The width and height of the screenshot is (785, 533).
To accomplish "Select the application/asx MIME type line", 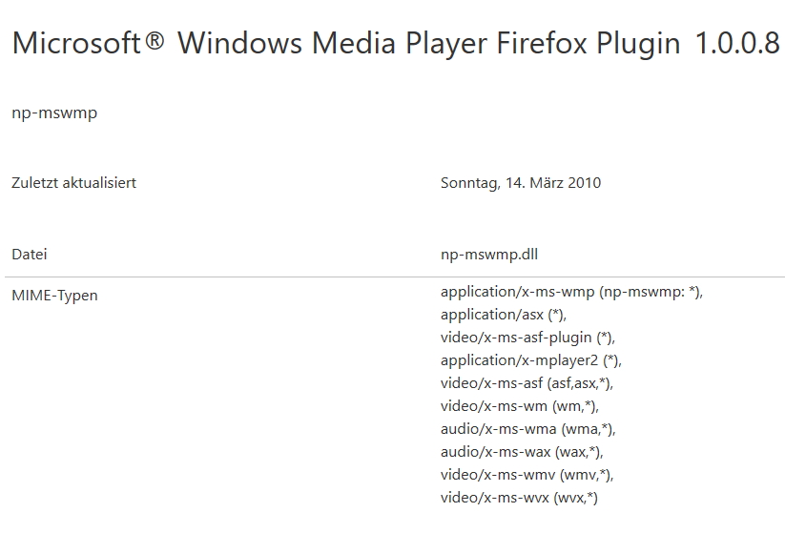I will [x=504, y=315].
